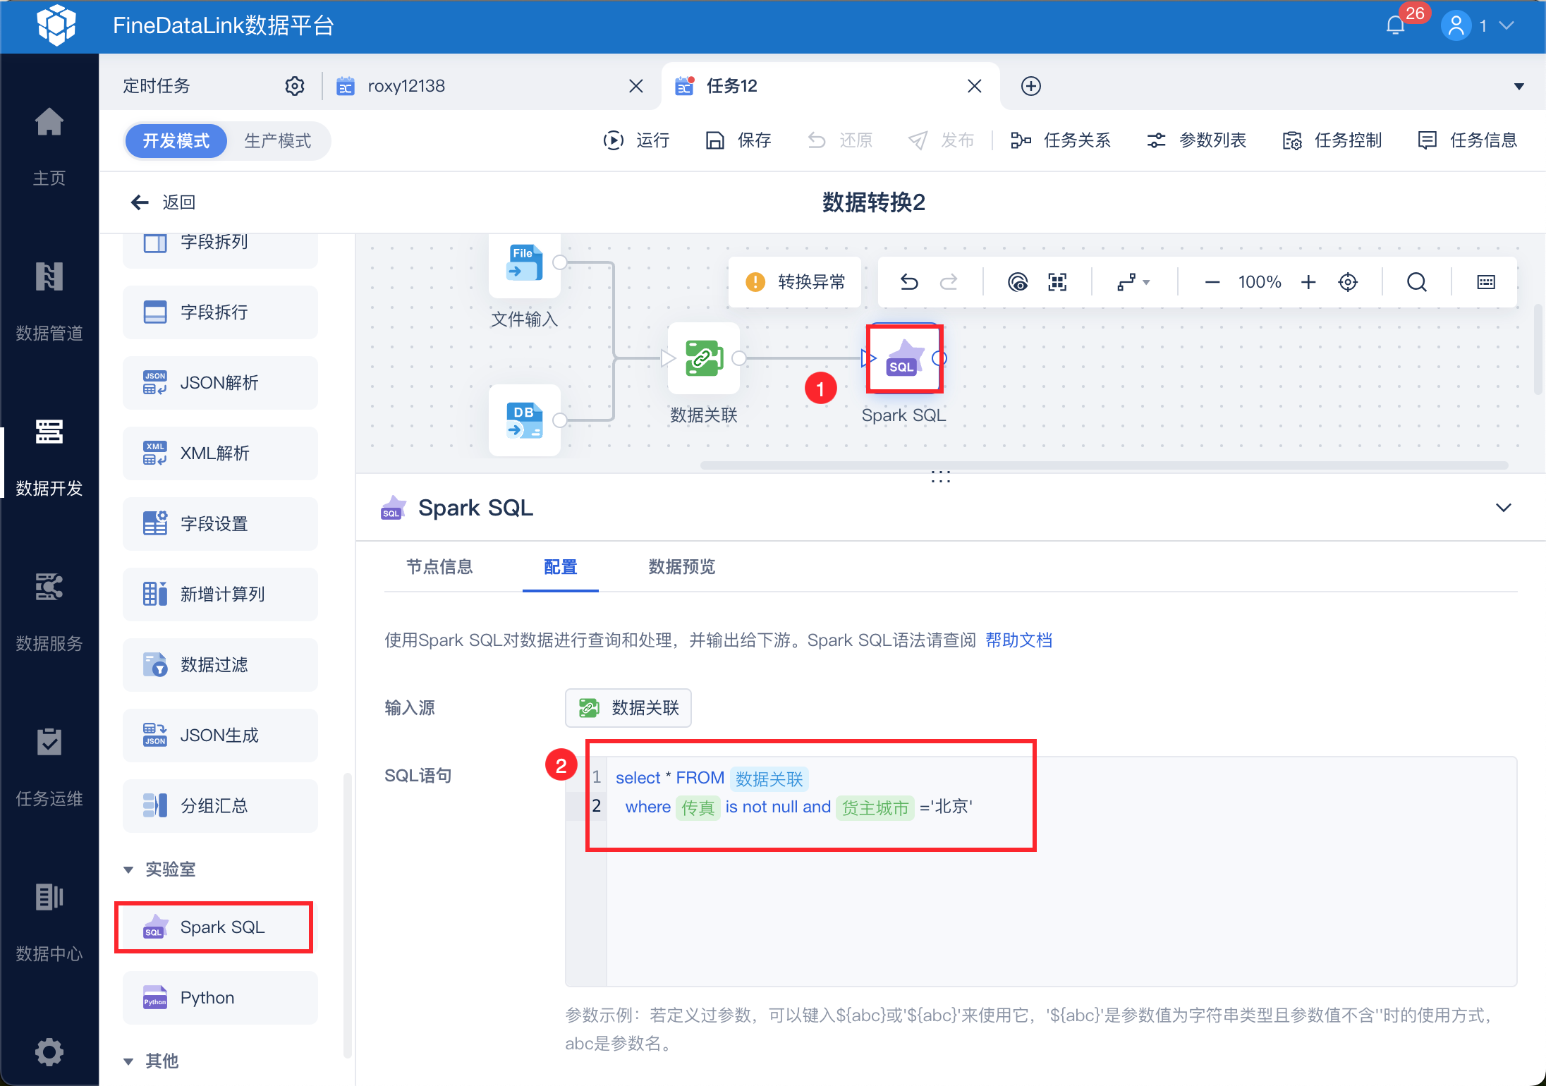The height and width of the screenshot is (1086, 1546).
Task: Open the connection line style dropdown
Action: click(1133, 282)
